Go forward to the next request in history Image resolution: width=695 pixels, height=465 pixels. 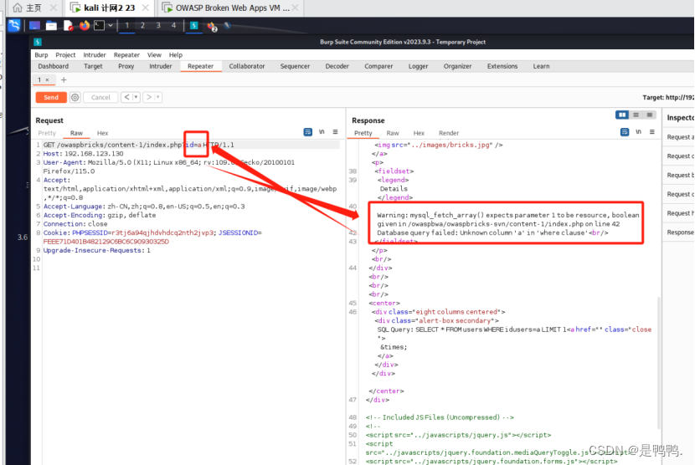click(x=148, y=97)
